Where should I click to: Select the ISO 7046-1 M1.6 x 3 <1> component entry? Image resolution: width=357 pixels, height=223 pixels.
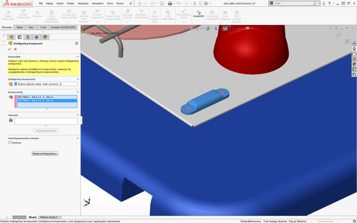point(36,97)
